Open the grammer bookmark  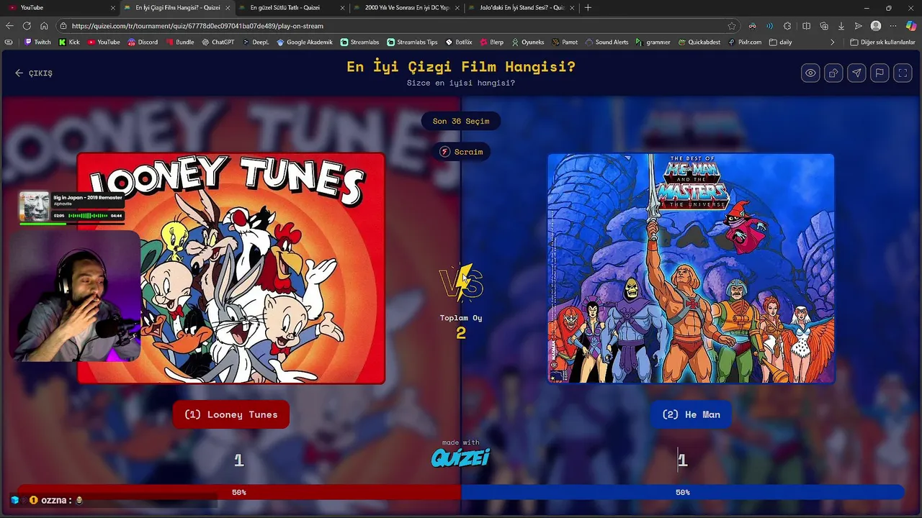pos(653,42)
